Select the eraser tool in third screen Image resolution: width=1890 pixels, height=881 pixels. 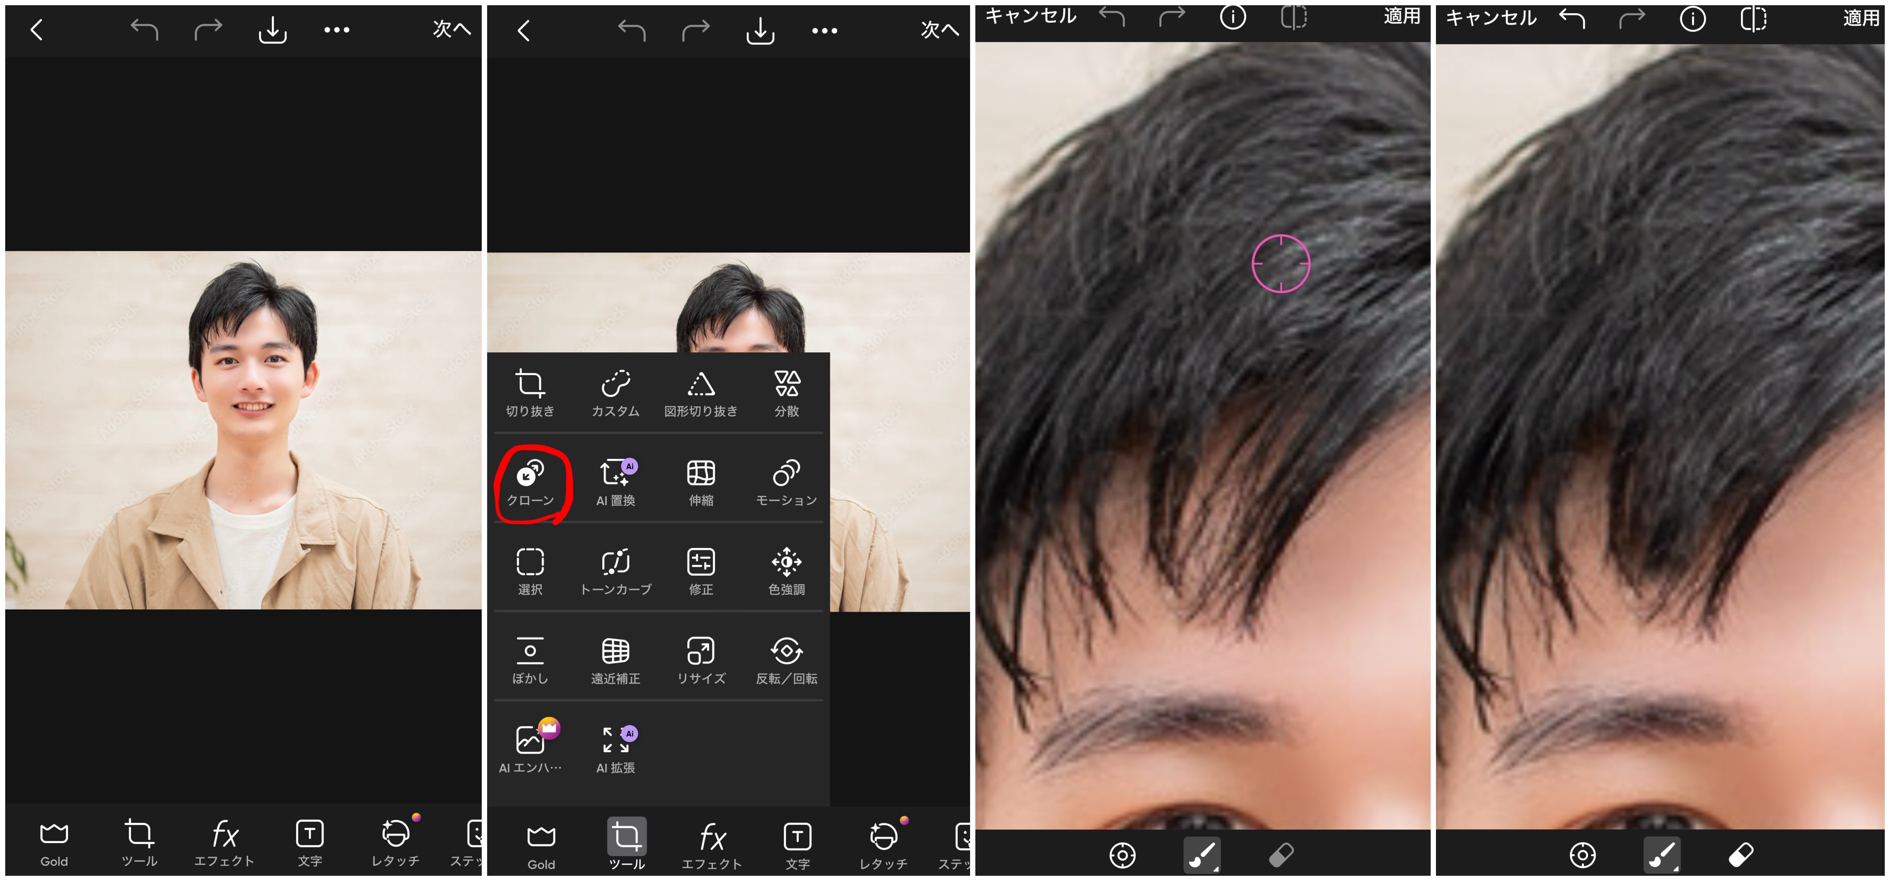1281,855
